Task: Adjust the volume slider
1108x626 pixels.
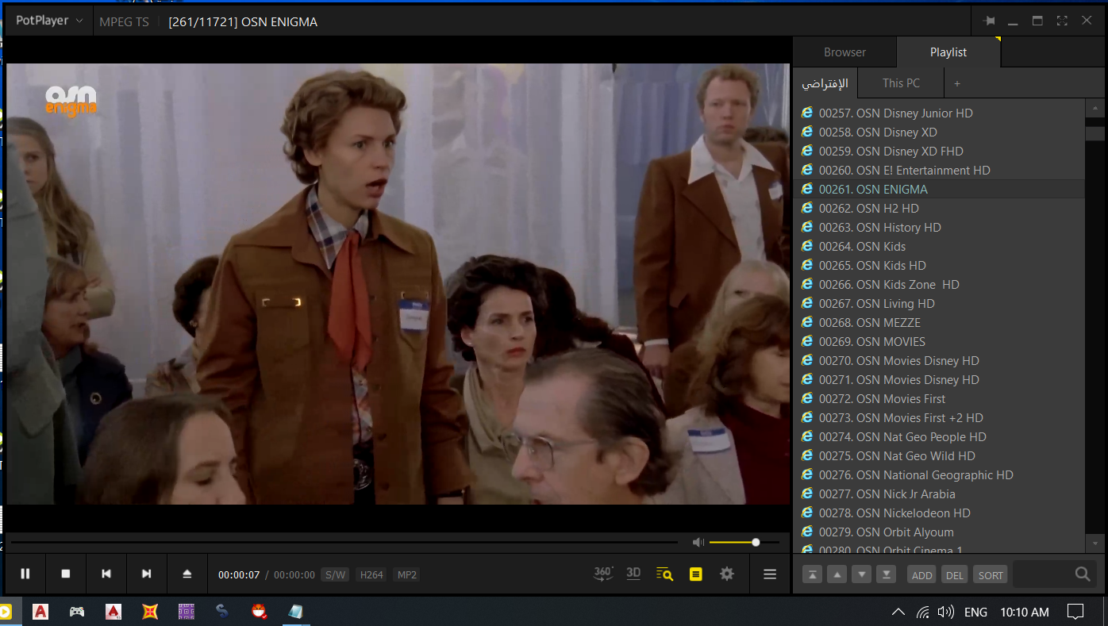Action: [x=744, y=542]
